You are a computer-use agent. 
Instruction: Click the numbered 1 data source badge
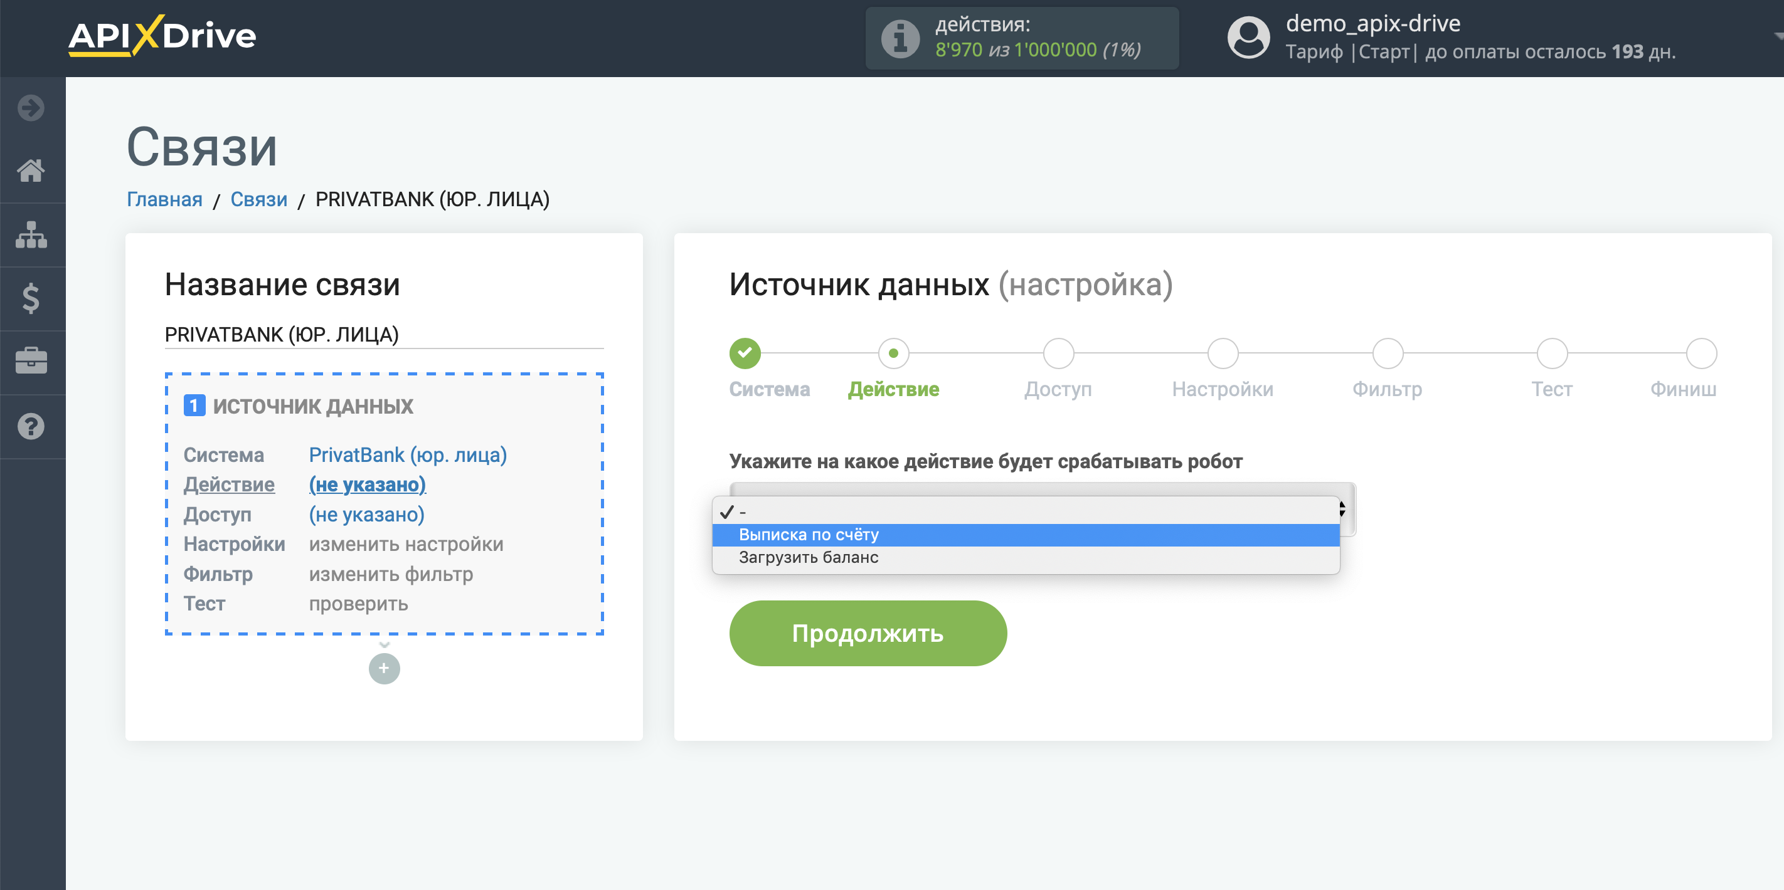(x=194, y=405)
